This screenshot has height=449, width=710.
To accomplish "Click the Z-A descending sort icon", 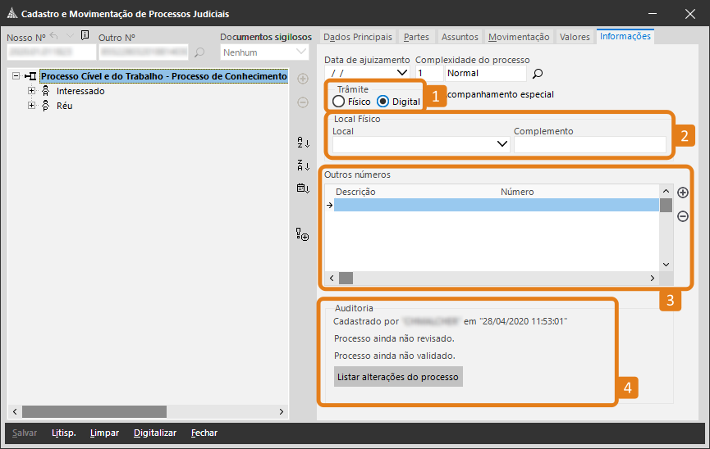I will (303, 166).
